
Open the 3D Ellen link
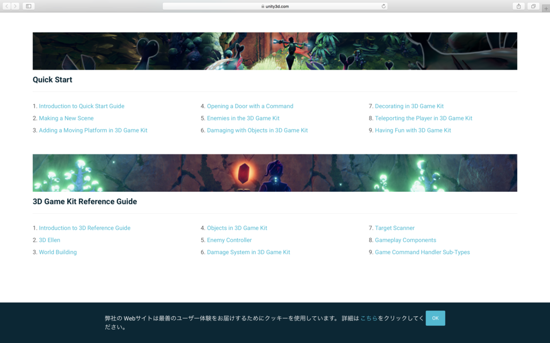click(49, 240)
